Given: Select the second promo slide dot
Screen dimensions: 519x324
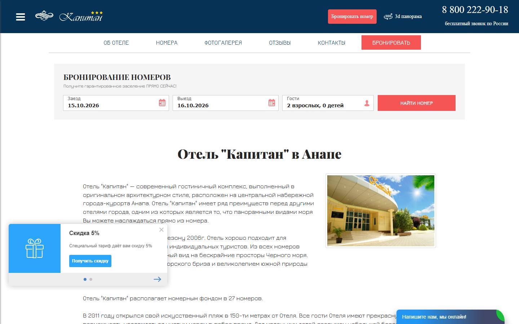Looking at the screenshot, I should pyautogui.click(x=91, y=279).
